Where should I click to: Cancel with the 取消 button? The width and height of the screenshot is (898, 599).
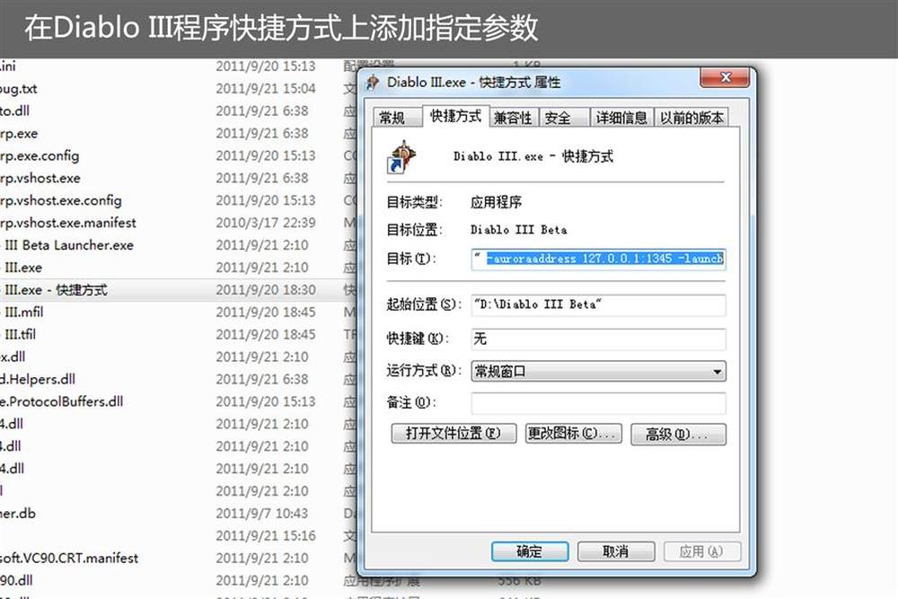coord(616,551)
